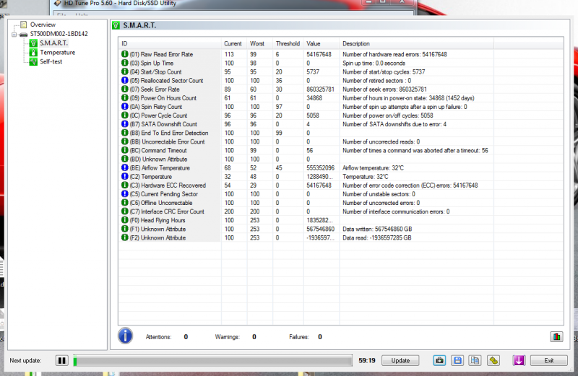Open the log chart icon at bottom right
This screenshot has height=376, width=578.
[556, 336]
